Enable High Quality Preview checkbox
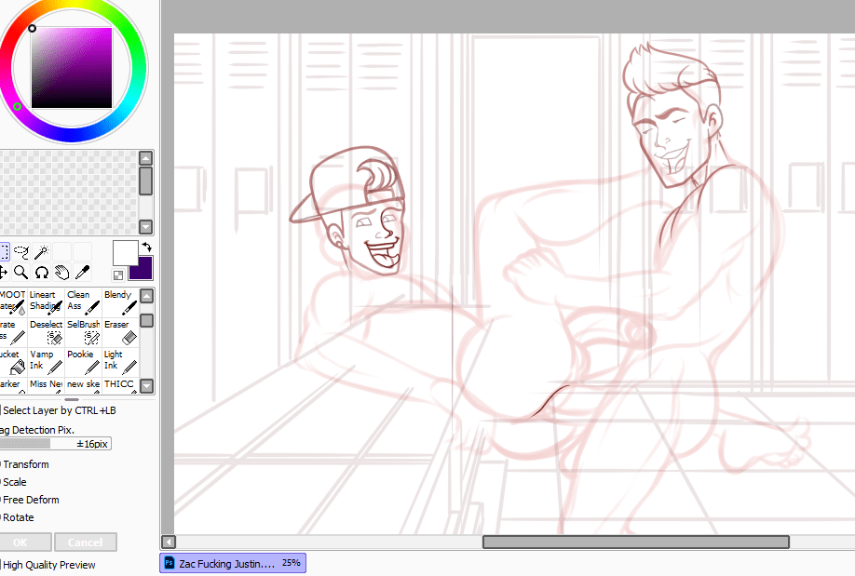The image size is (855, 576). [x=2, y=565]
